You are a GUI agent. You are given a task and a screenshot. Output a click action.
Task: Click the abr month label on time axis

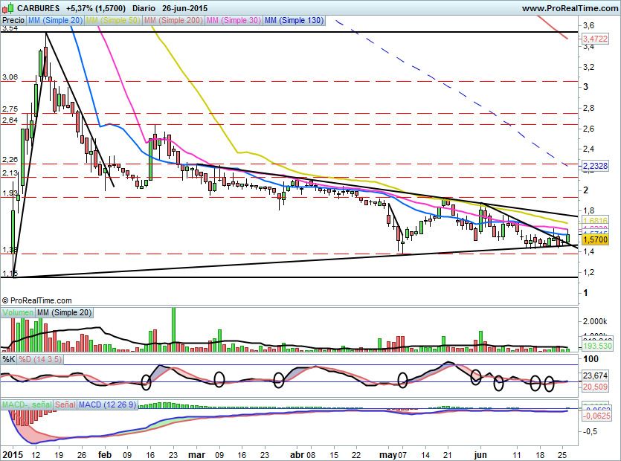click(297, 454)
